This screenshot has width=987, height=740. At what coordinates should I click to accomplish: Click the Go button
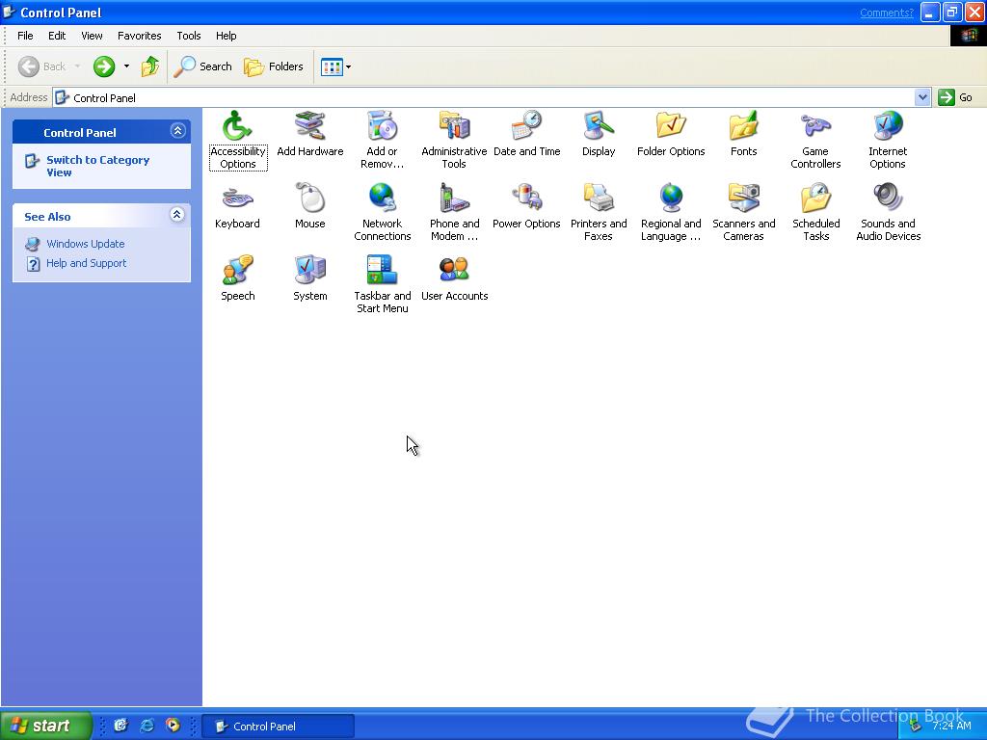[956, 97]
